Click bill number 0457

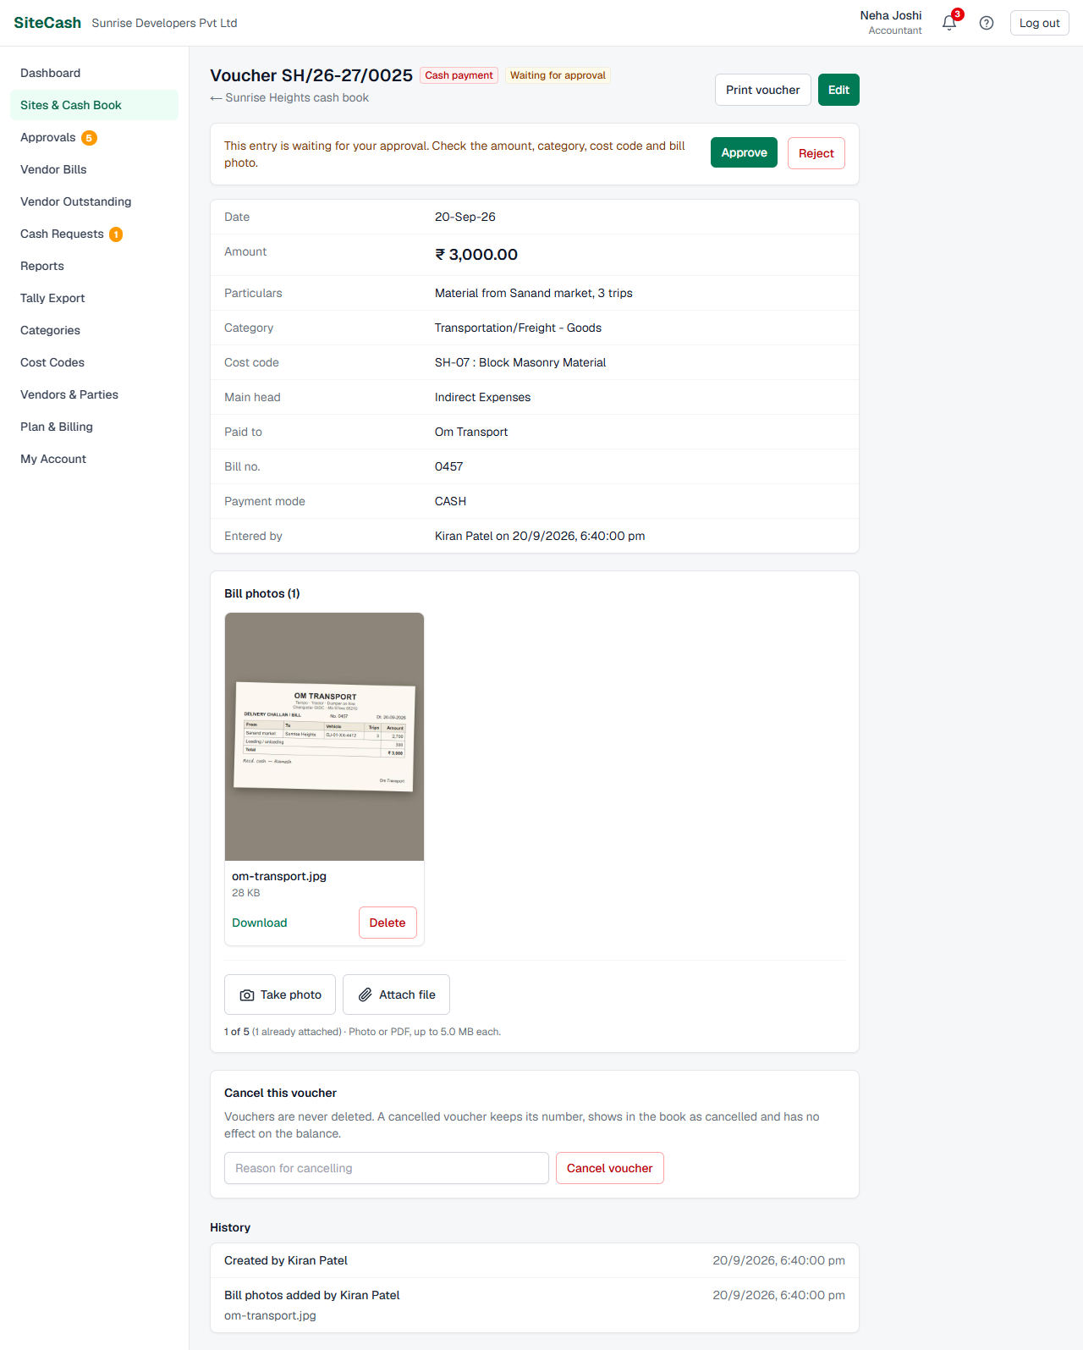448,466
